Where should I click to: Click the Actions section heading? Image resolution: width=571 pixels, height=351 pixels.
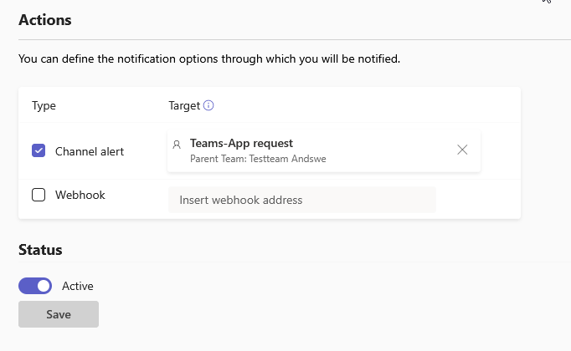tap(45, 20)
